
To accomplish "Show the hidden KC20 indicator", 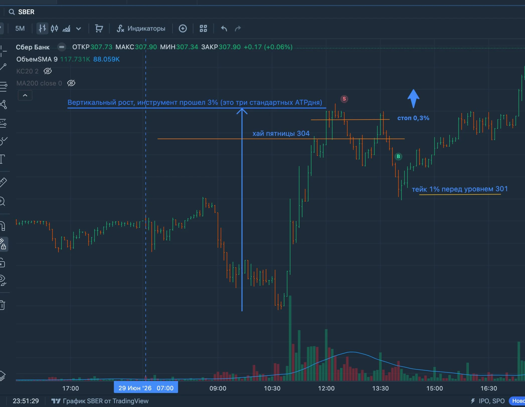I will tap(48, 71).
